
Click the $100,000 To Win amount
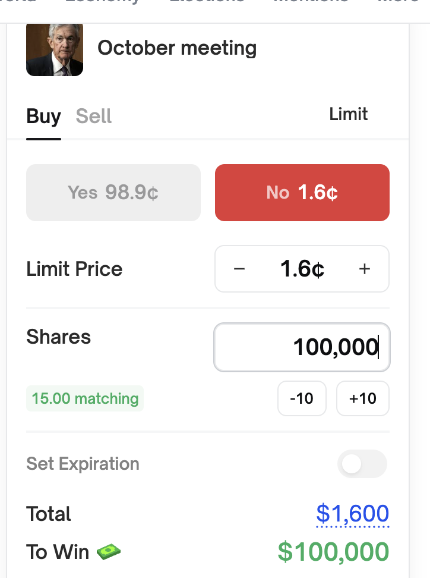[x=333, y=552]
